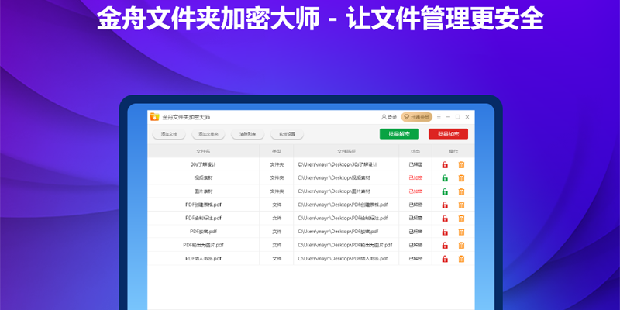
Task: Click the 已解密 status of PDF加密.pdf
Action: (415, 232)
